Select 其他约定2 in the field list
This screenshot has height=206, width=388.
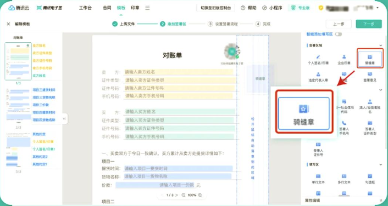tap(40, 157)
